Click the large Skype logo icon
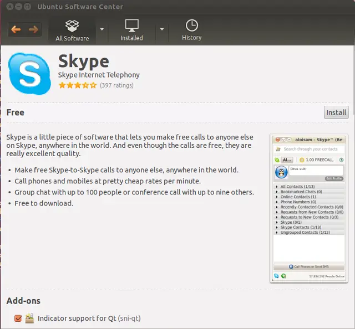This screenshot has width=355, height=329. [x=29, y=74]
